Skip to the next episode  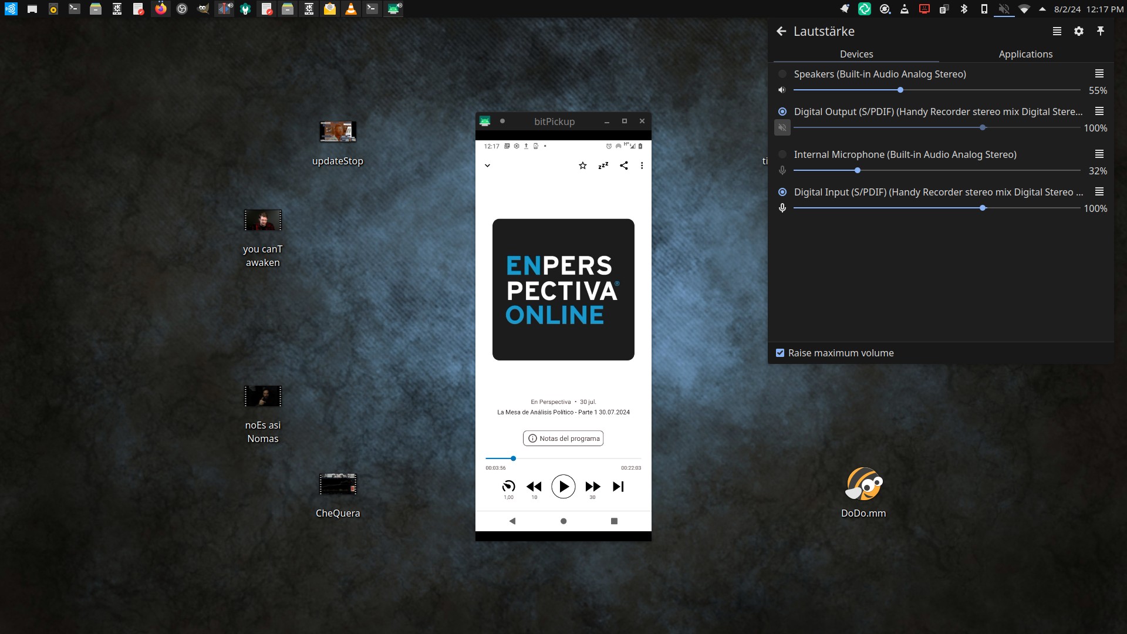[x=619, y=487]
